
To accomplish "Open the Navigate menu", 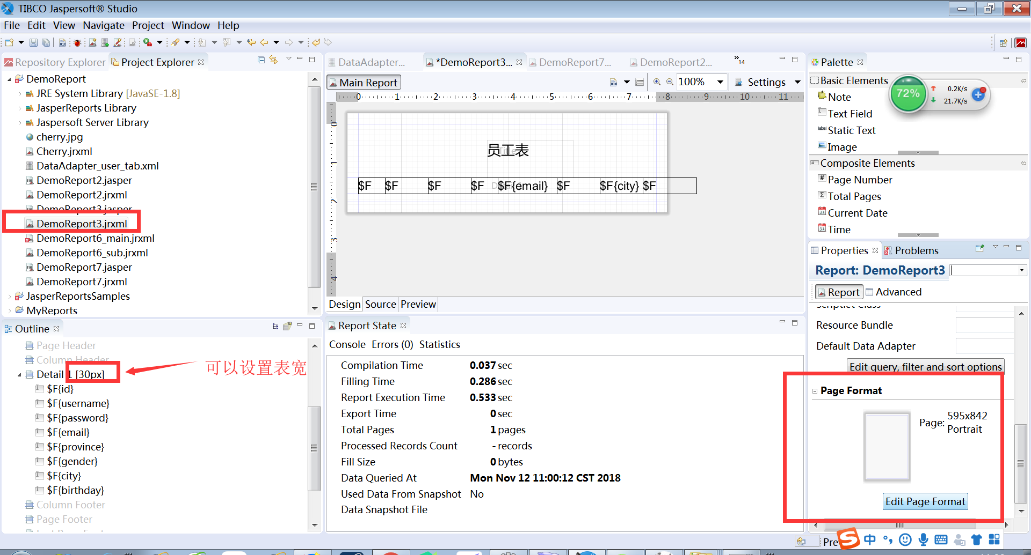I will [x=104, y=25].
